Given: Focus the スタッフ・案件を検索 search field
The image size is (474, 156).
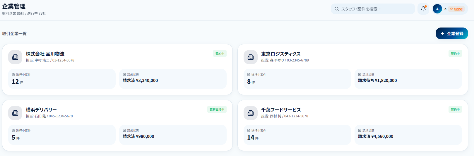Looking at the screenshot, I should point(373,9).
